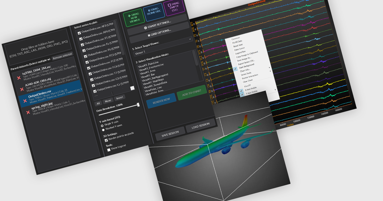The image size is (383, 201).
Task: Choose Clear Chart in context menu
Action: [248, 81]
